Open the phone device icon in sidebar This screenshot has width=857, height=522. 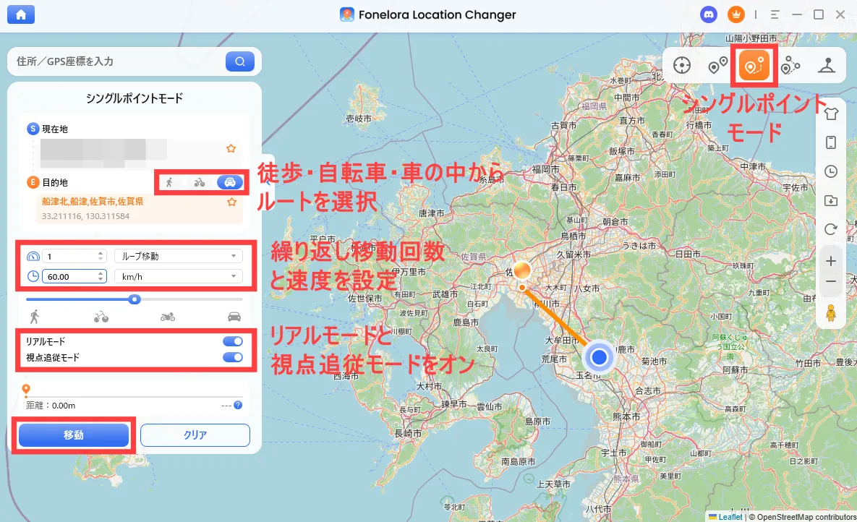(x=831, y=142)
